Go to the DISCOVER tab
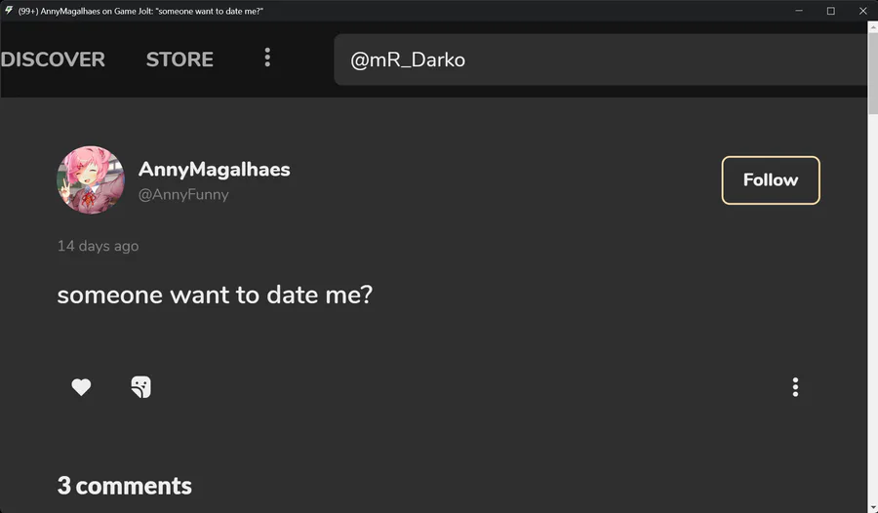Viewport: 878px width, 513px height. pyautogui.click(x=53, y=59)
